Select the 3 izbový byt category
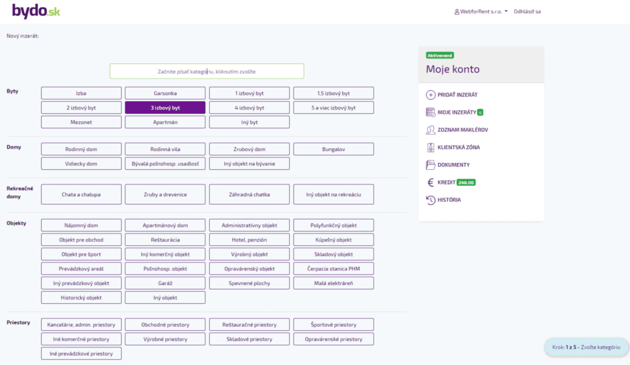 coord(165,108)
